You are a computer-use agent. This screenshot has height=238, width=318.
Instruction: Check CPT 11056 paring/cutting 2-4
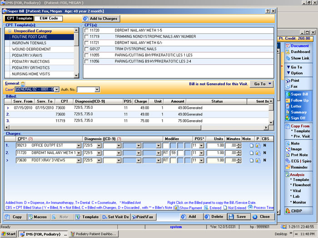[86, 61]
